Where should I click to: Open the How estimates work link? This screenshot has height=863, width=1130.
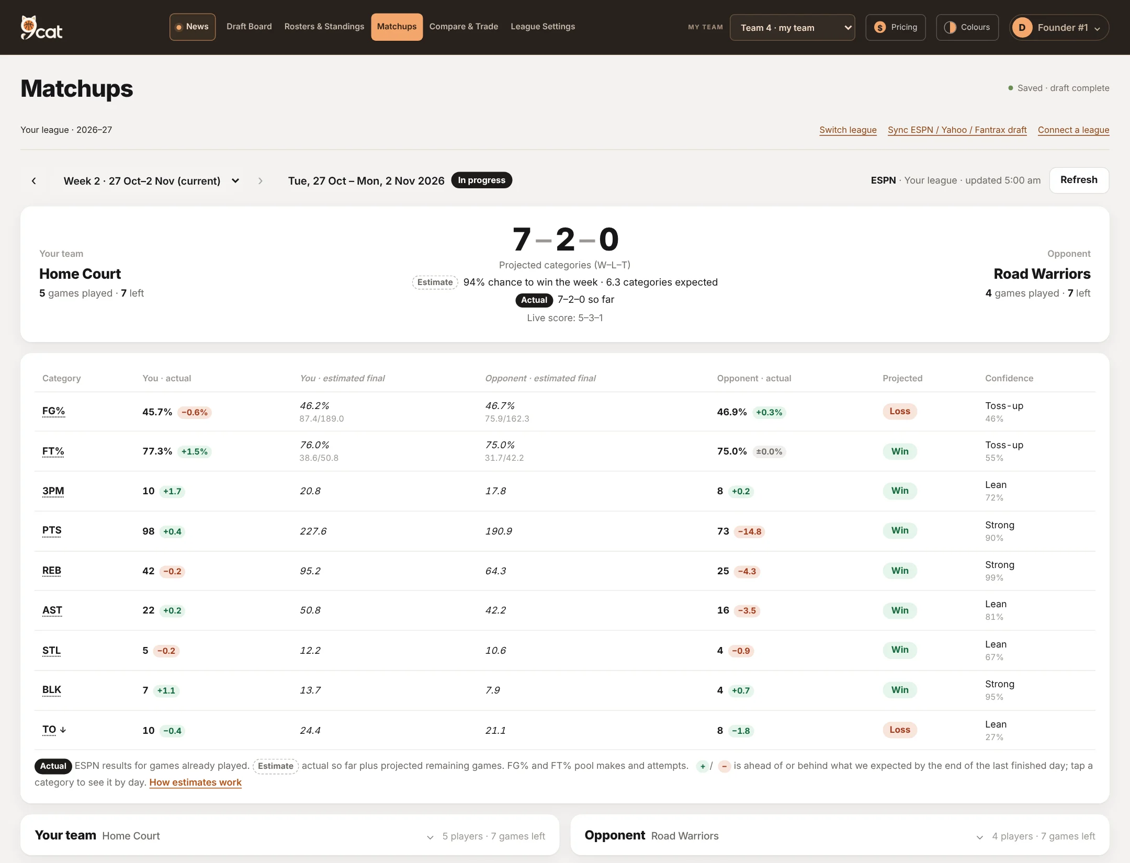195,782
